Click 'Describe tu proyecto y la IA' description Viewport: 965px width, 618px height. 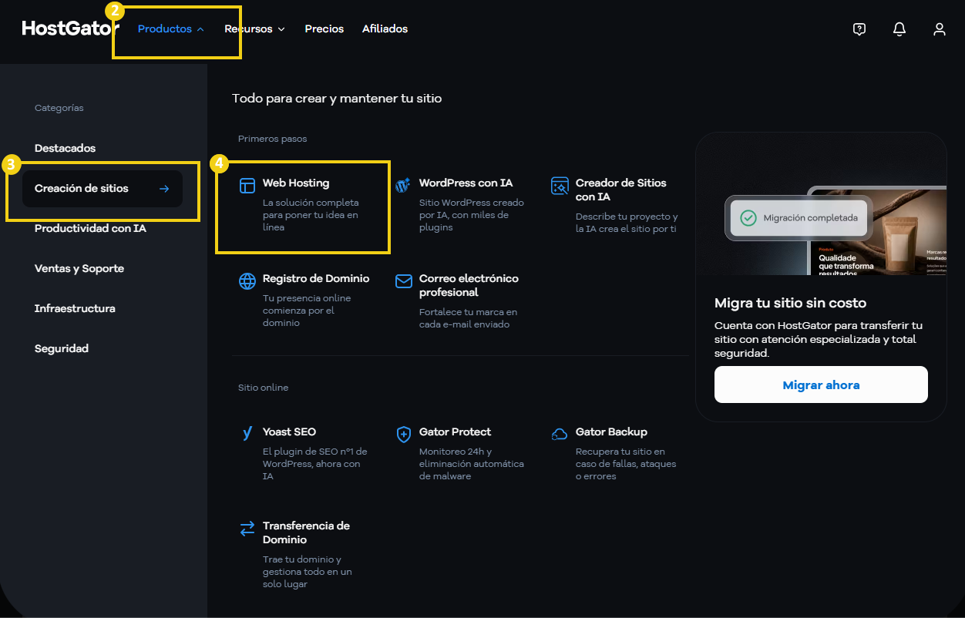tap(627, 223)
